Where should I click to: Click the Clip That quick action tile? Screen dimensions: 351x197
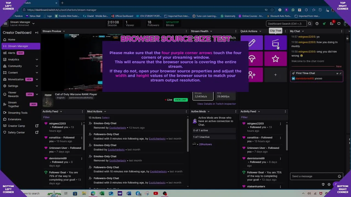pyautogui.click(x=275, y=43)
